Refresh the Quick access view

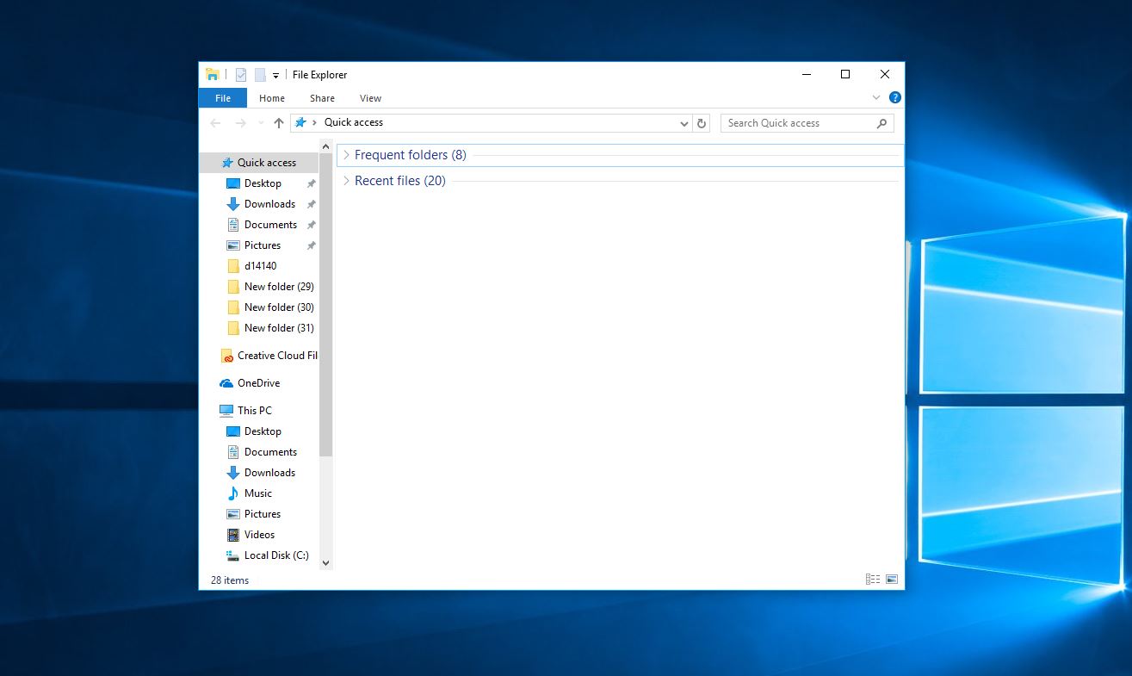702,123
